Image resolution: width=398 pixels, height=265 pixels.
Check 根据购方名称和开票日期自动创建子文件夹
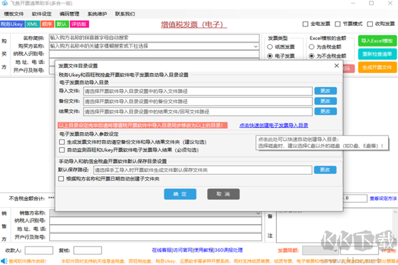[61, 179]
